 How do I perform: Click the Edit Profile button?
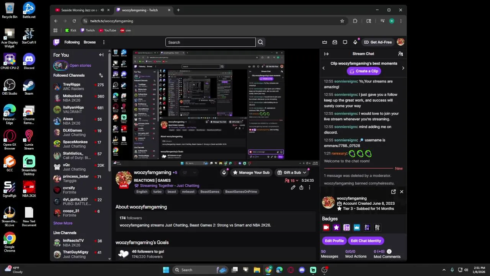(x=334, y=241)
